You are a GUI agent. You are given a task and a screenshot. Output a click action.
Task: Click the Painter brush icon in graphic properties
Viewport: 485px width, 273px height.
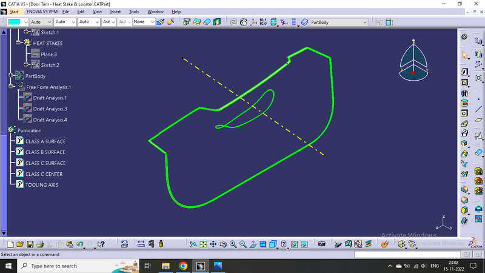tap(160, 22)
